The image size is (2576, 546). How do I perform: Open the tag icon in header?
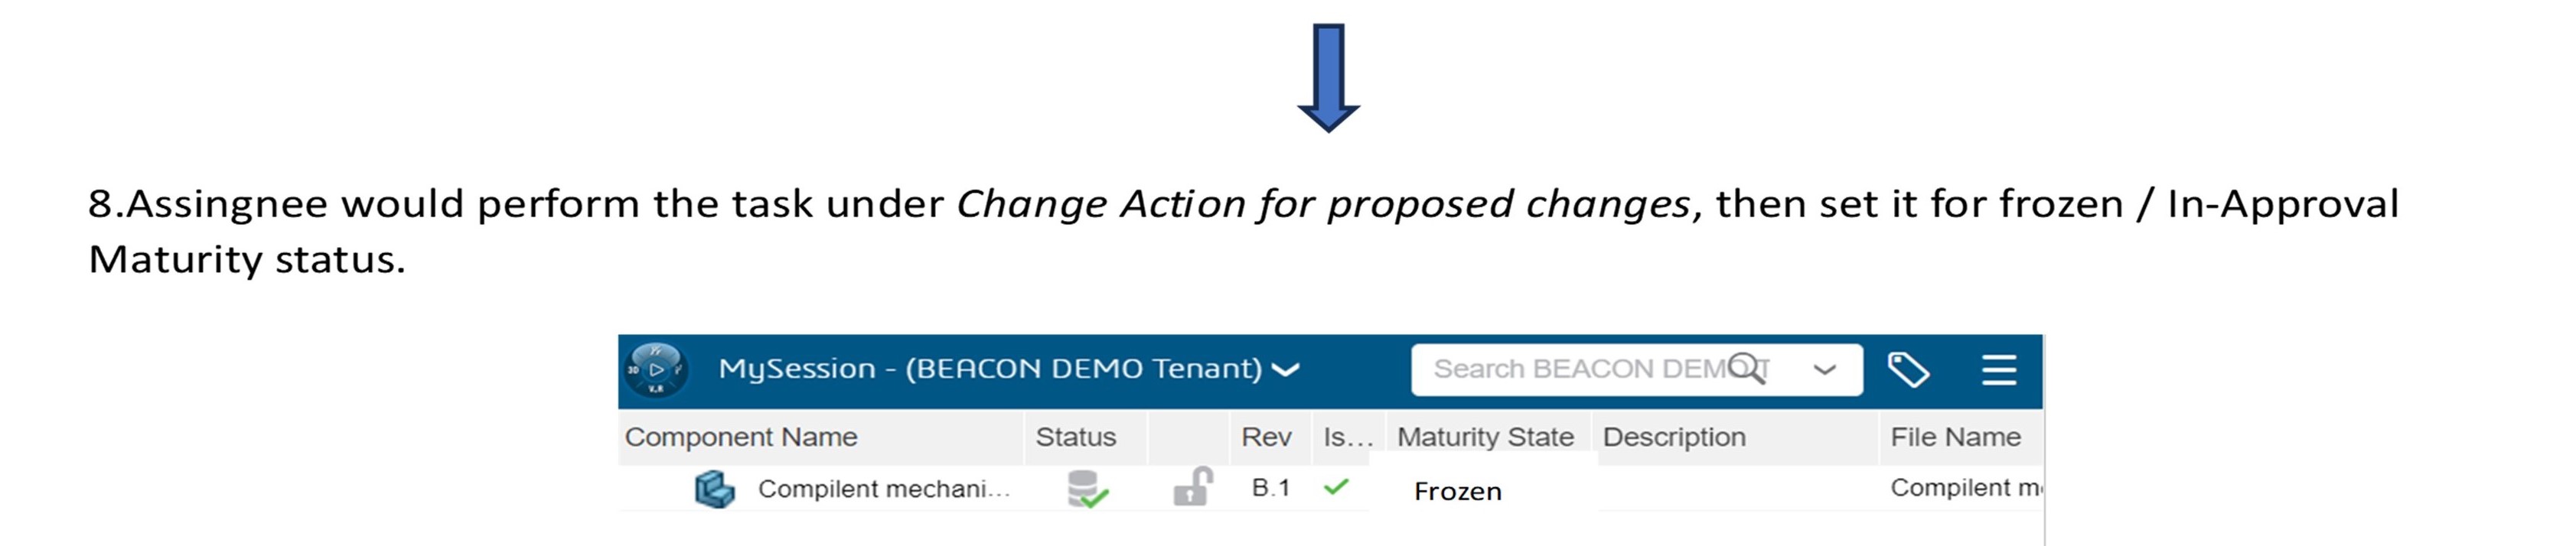coord(1908,370)
